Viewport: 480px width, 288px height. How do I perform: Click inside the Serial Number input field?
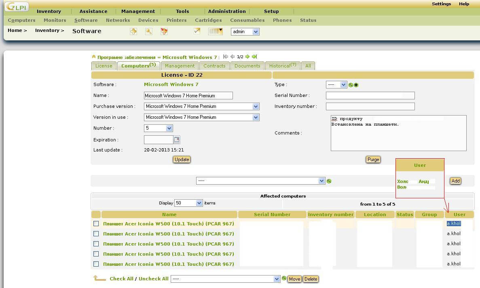(370, 95)
